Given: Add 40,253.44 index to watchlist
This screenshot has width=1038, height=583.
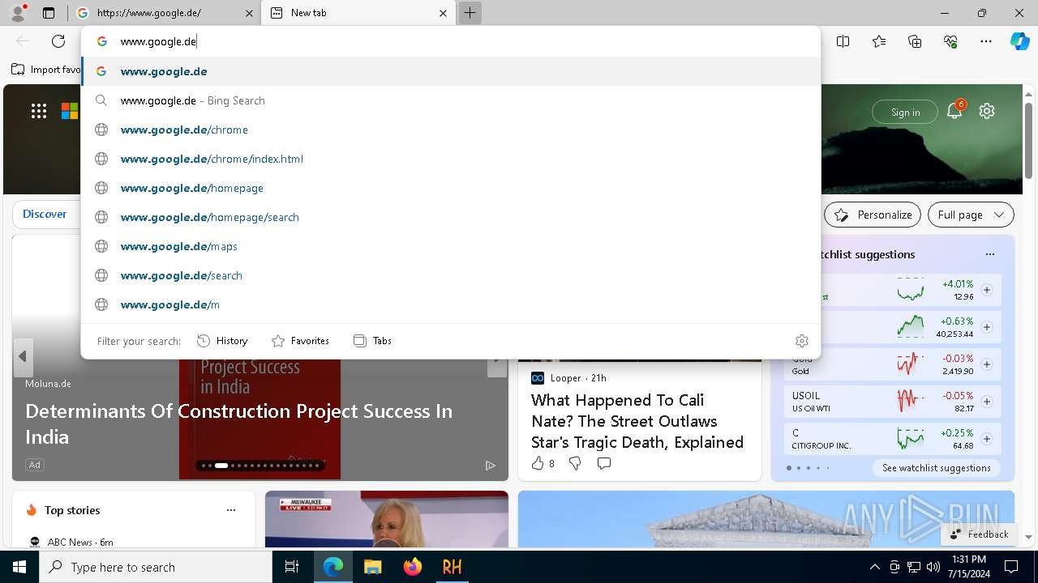Looking at the screenshot, I should 987,327.
